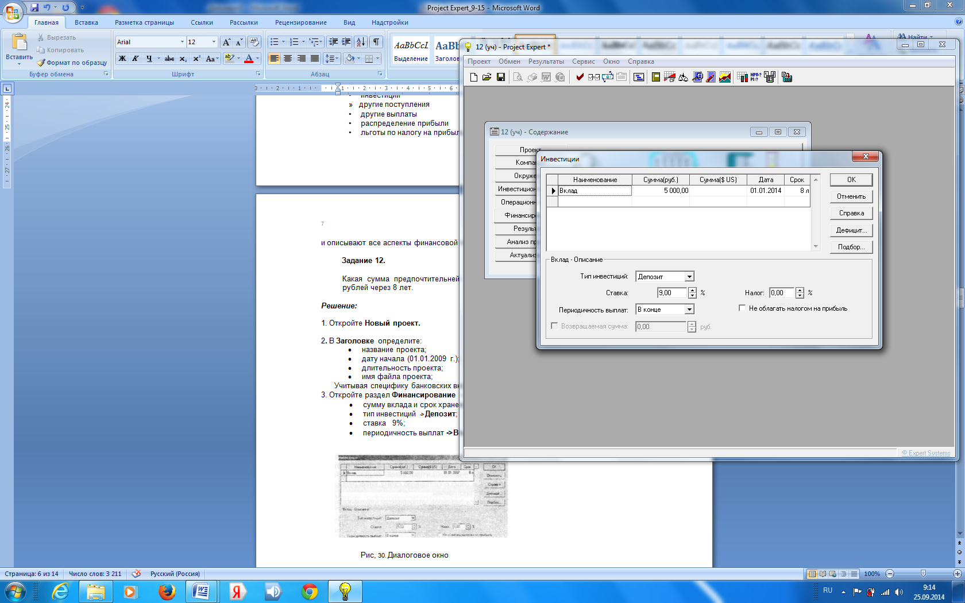Viewport: 965px width, 603px height.
Task: Click the Save diskette icon in Project Expert
Action: 501,77
